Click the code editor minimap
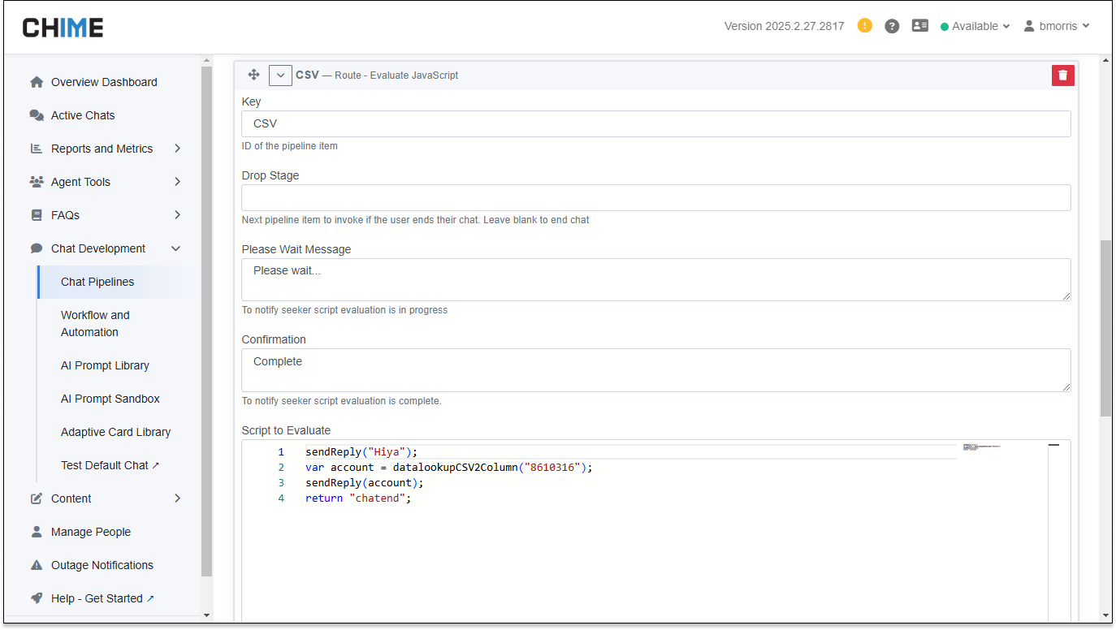The image size is (1116, 630). [981, 447]
